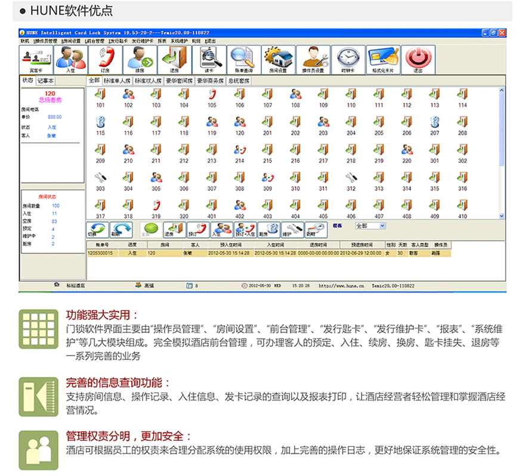
Task: Click the 刷新 refresh button in lower toolbar
Action: point(121,231)
